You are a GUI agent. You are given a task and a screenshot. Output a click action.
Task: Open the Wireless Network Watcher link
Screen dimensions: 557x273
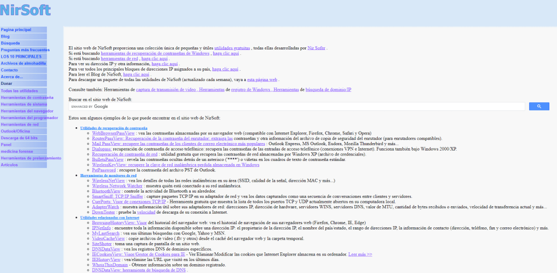(x=118, y=186)
